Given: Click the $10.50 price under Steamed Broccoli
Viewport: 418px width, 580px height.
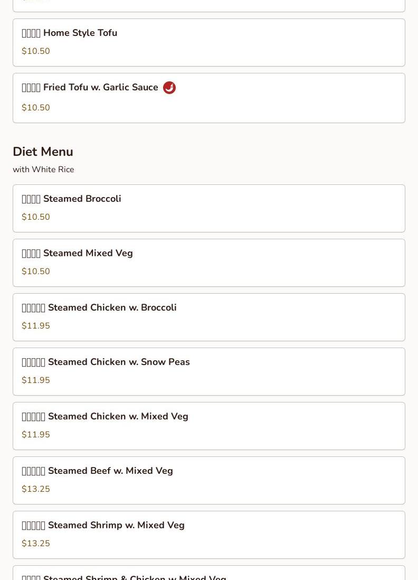Looking at the screenshot, I should 36,217.
